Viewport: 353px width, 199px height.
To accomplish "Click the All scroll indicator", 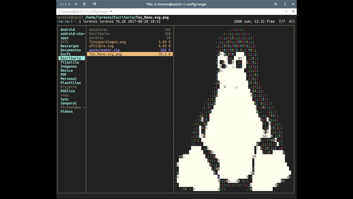I will pyautogui.click(x=292, y=22).
